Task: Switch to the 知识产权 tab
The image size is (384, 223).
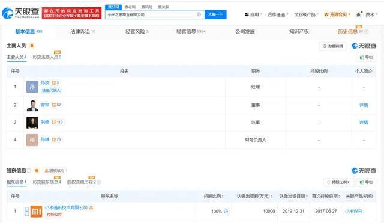Action: 299,31
